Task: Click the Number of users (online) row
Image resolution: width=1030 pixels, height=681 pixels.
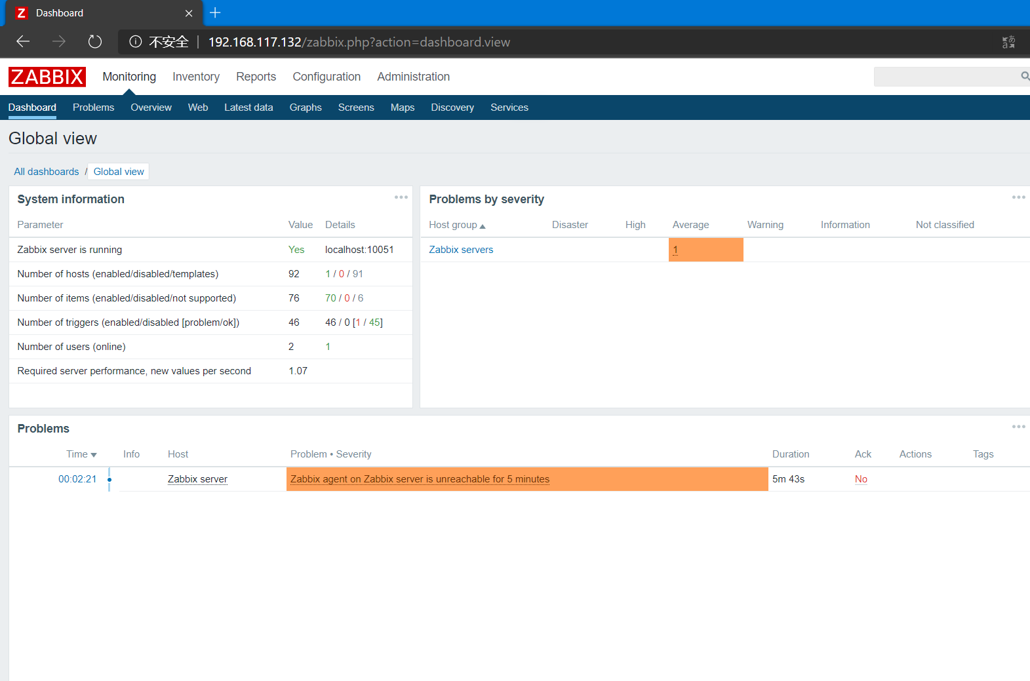Action: (210, 347)
